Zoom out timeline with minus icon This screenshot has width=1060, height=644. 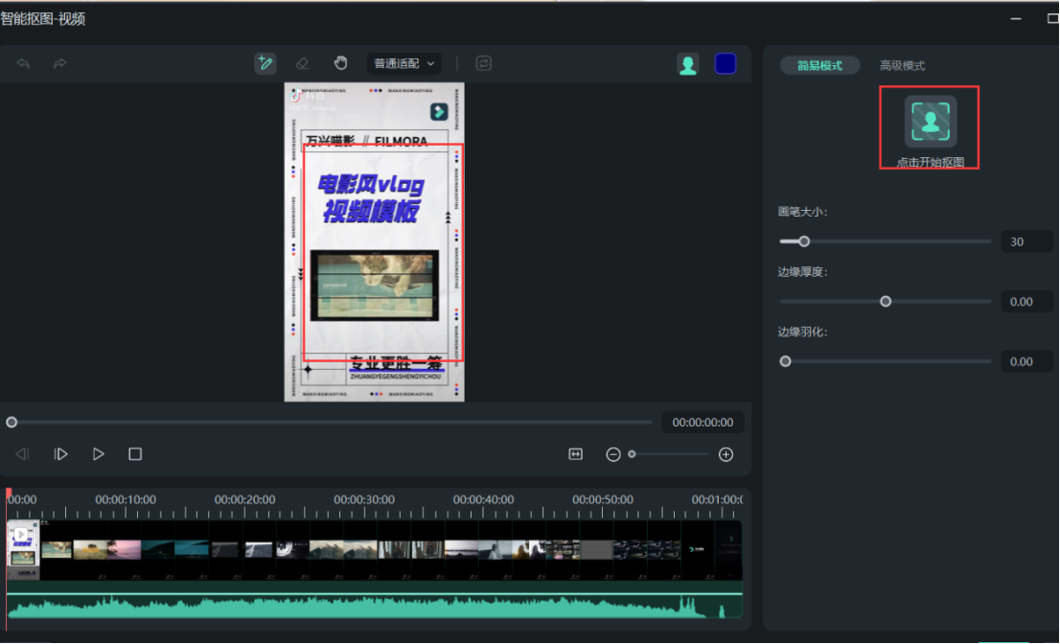pyautogui.click(x=613, y=454)
